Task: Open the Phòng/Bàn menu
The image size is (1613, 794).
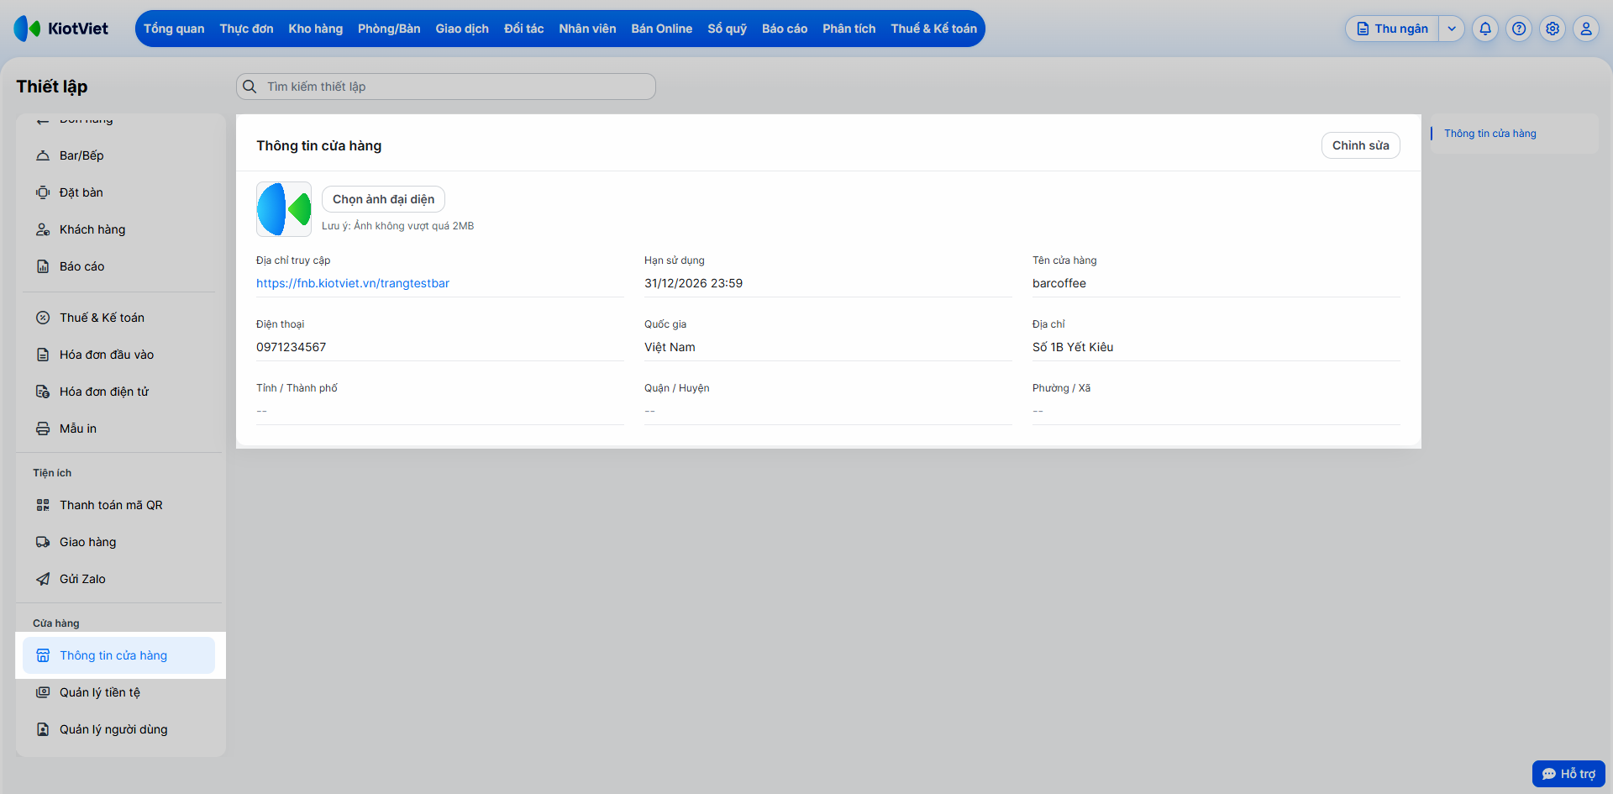Action: tap(389, 29)
